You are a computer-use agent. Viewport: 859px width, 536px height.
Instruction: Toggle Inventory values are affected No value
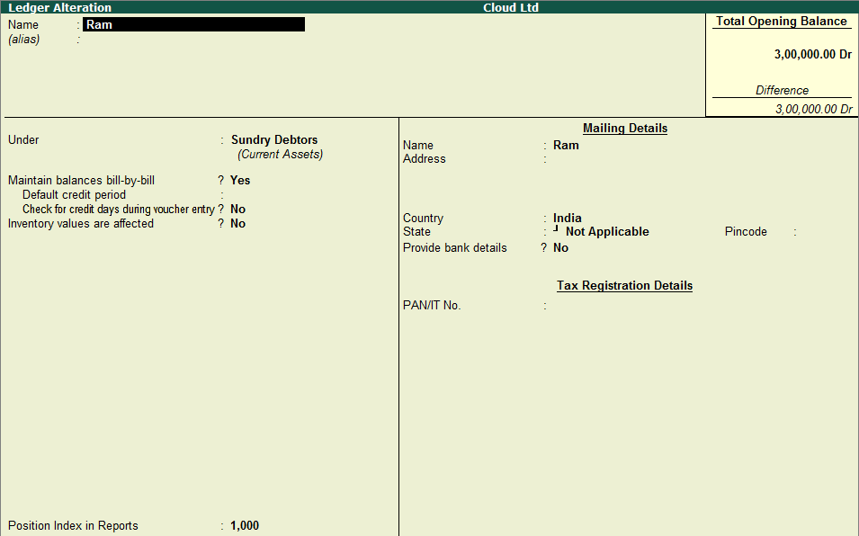click(237, 224)
